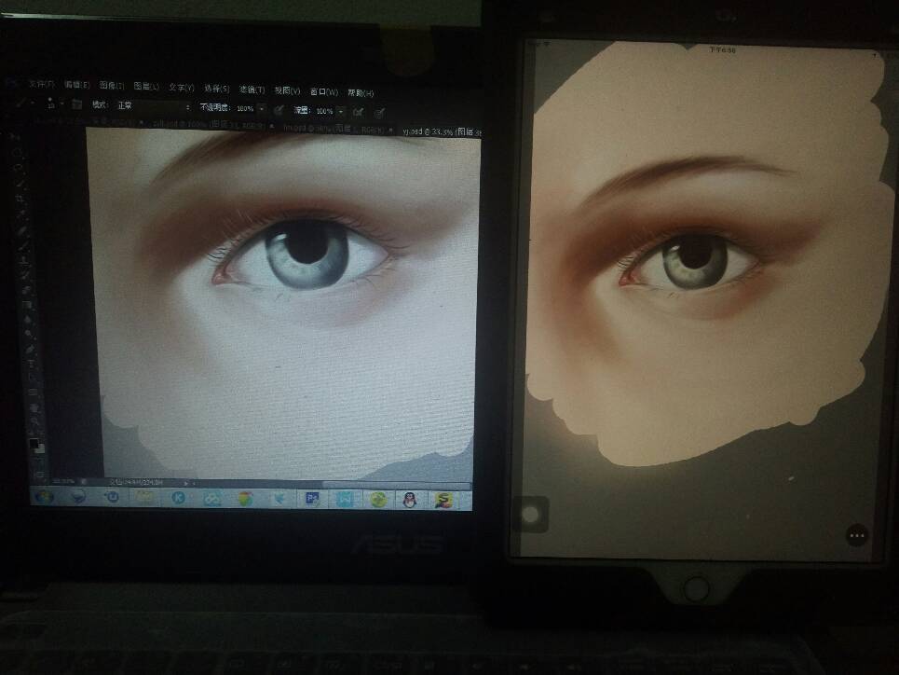Toggle the Brush panel icon
899x675 pixels.
76,104
